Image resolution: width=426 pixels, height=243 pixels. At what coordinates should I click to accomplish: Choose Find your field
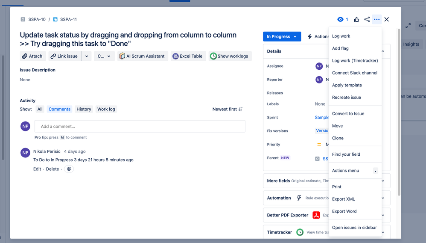[x=355, y=154]
